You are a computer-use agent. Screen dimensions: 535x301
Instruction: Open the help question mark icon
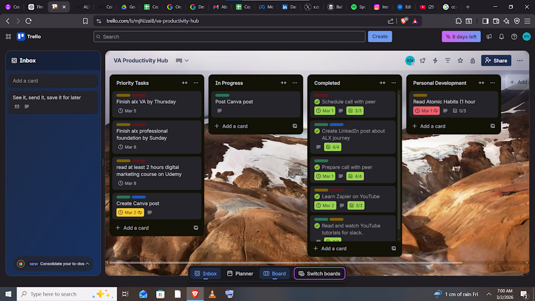[x=514, y=36]
